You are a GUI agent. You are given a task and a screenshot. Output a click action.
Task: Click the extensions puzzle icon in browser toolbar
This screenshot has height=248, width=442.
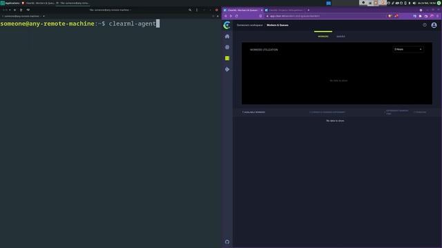(x=420, y=16)
